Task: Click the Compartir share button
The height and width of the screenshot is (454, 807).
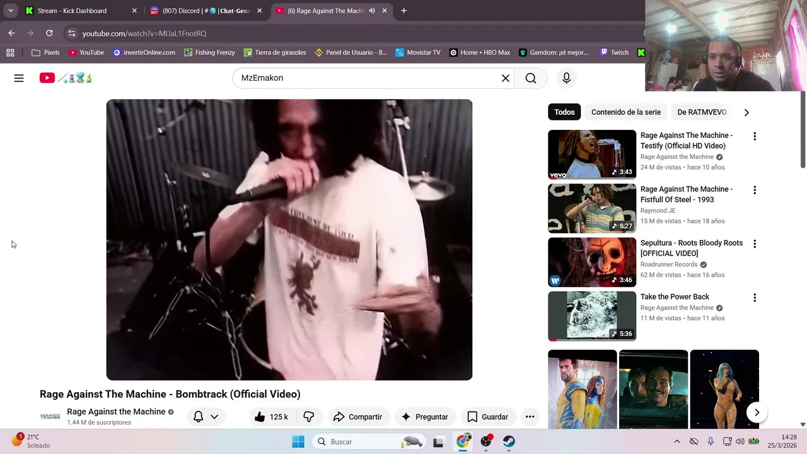Action: click(357, 417)
